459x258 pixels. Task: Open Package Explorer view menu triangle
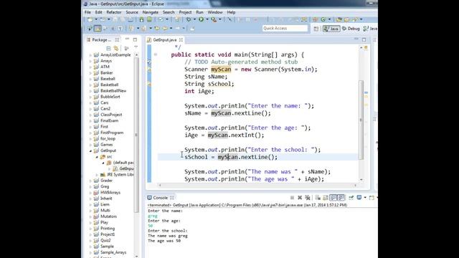pyautogui.click(x=136, y=48)
